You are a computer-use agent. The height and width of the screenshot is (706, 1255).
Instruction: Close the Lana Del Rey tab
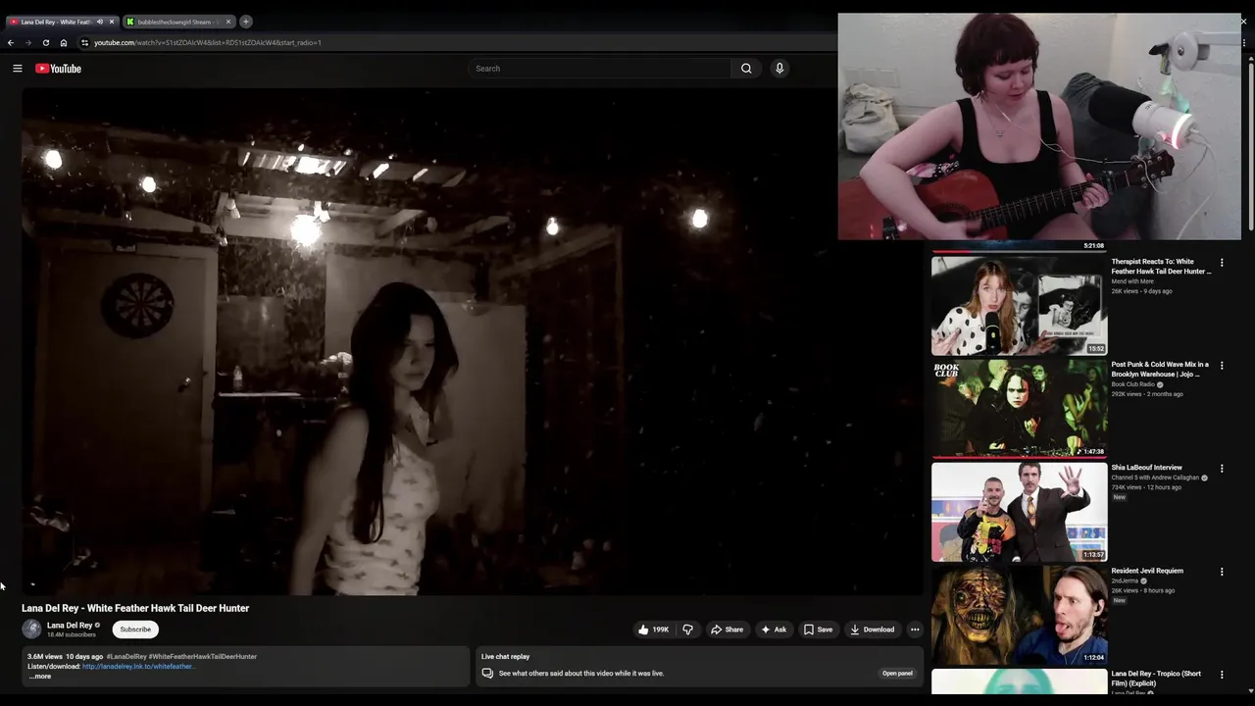tap(112, 22)
